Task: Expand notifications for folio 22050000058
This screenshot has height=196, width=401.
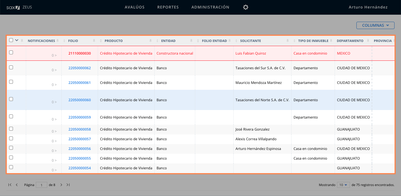Action: coord(54,131)
